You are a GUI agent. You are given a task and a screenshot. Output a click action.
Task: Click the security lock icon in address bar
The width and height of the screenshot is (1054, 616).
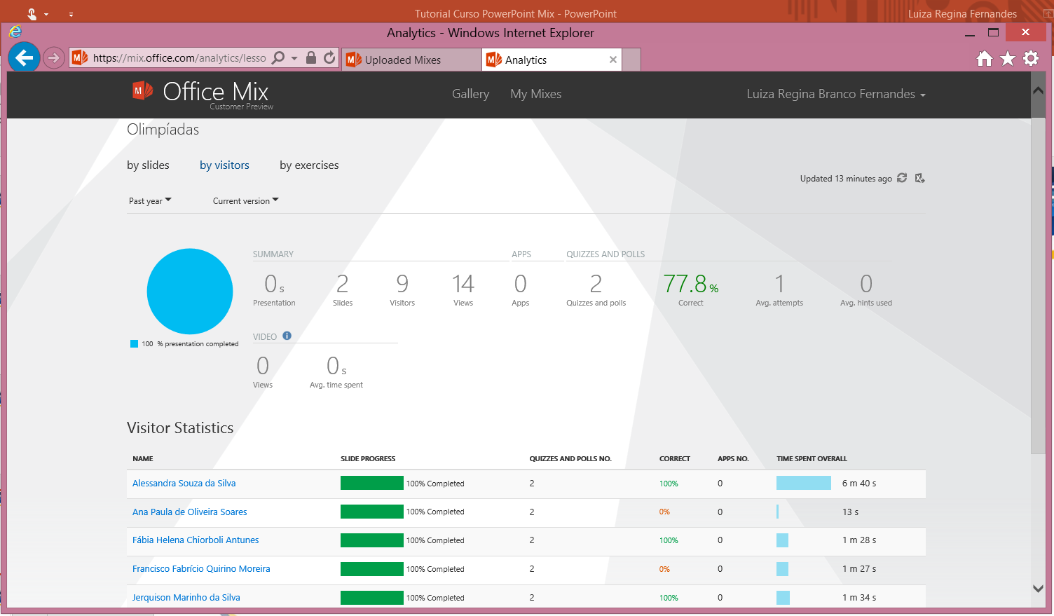click(x=311, y=58)
